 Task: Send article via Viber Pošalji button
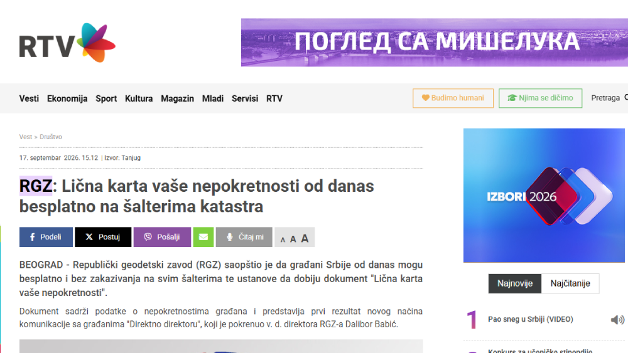point(162,237)
